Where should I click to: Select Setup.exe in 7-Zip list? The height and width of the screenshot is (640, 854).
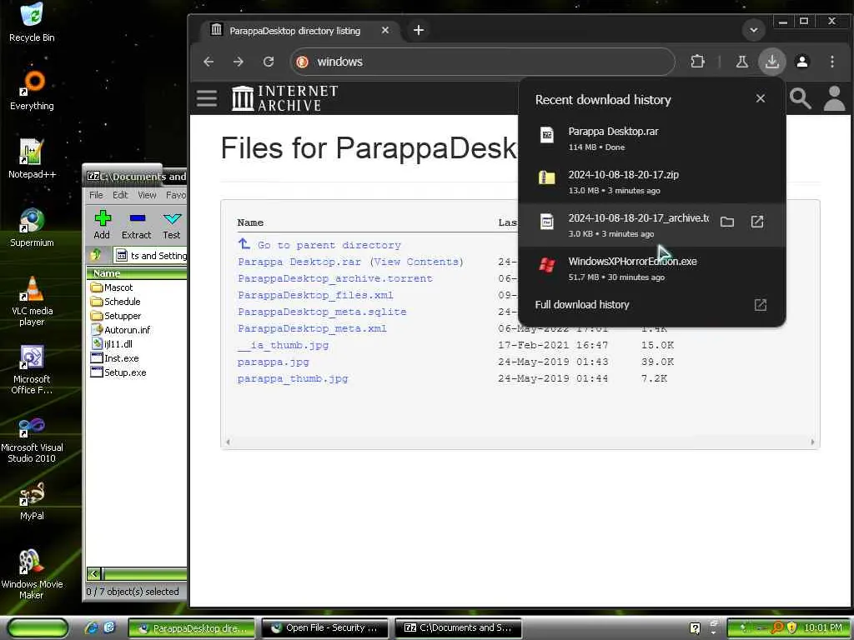(118, 372)
